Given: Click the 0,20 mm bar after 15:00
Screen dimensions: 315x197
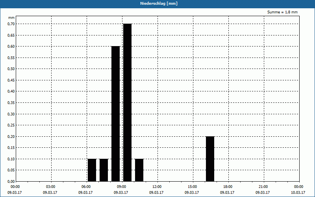Looking at the screenshot, I should (210, 159).
